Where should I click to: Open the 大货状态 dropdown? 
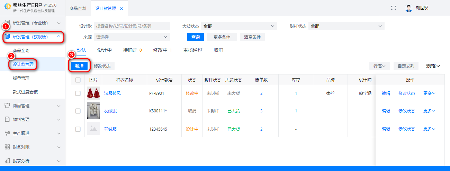pos(239,26)
